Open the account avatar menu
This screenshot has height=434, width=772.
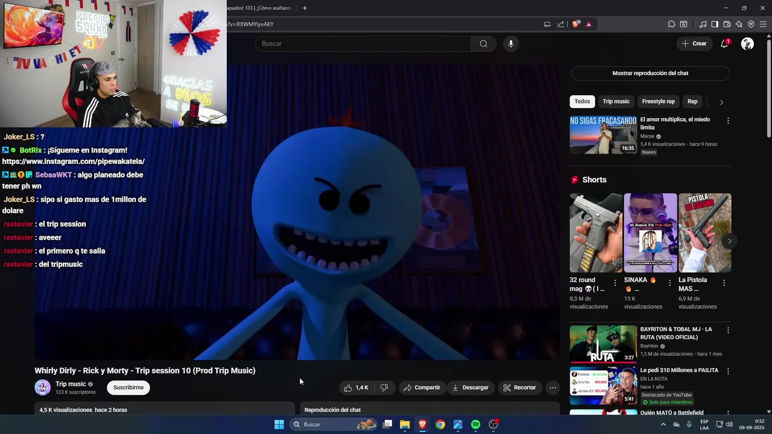(747, 43)
